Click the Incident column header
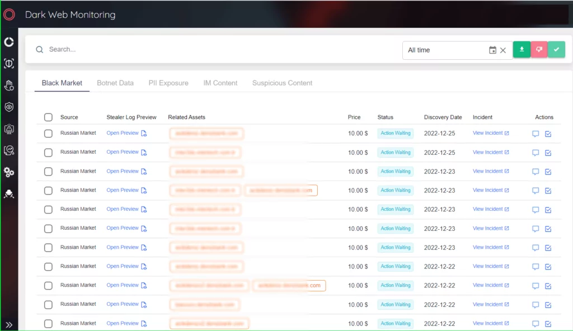The height and width of the screenshot is (331, 573). point(482,117)
